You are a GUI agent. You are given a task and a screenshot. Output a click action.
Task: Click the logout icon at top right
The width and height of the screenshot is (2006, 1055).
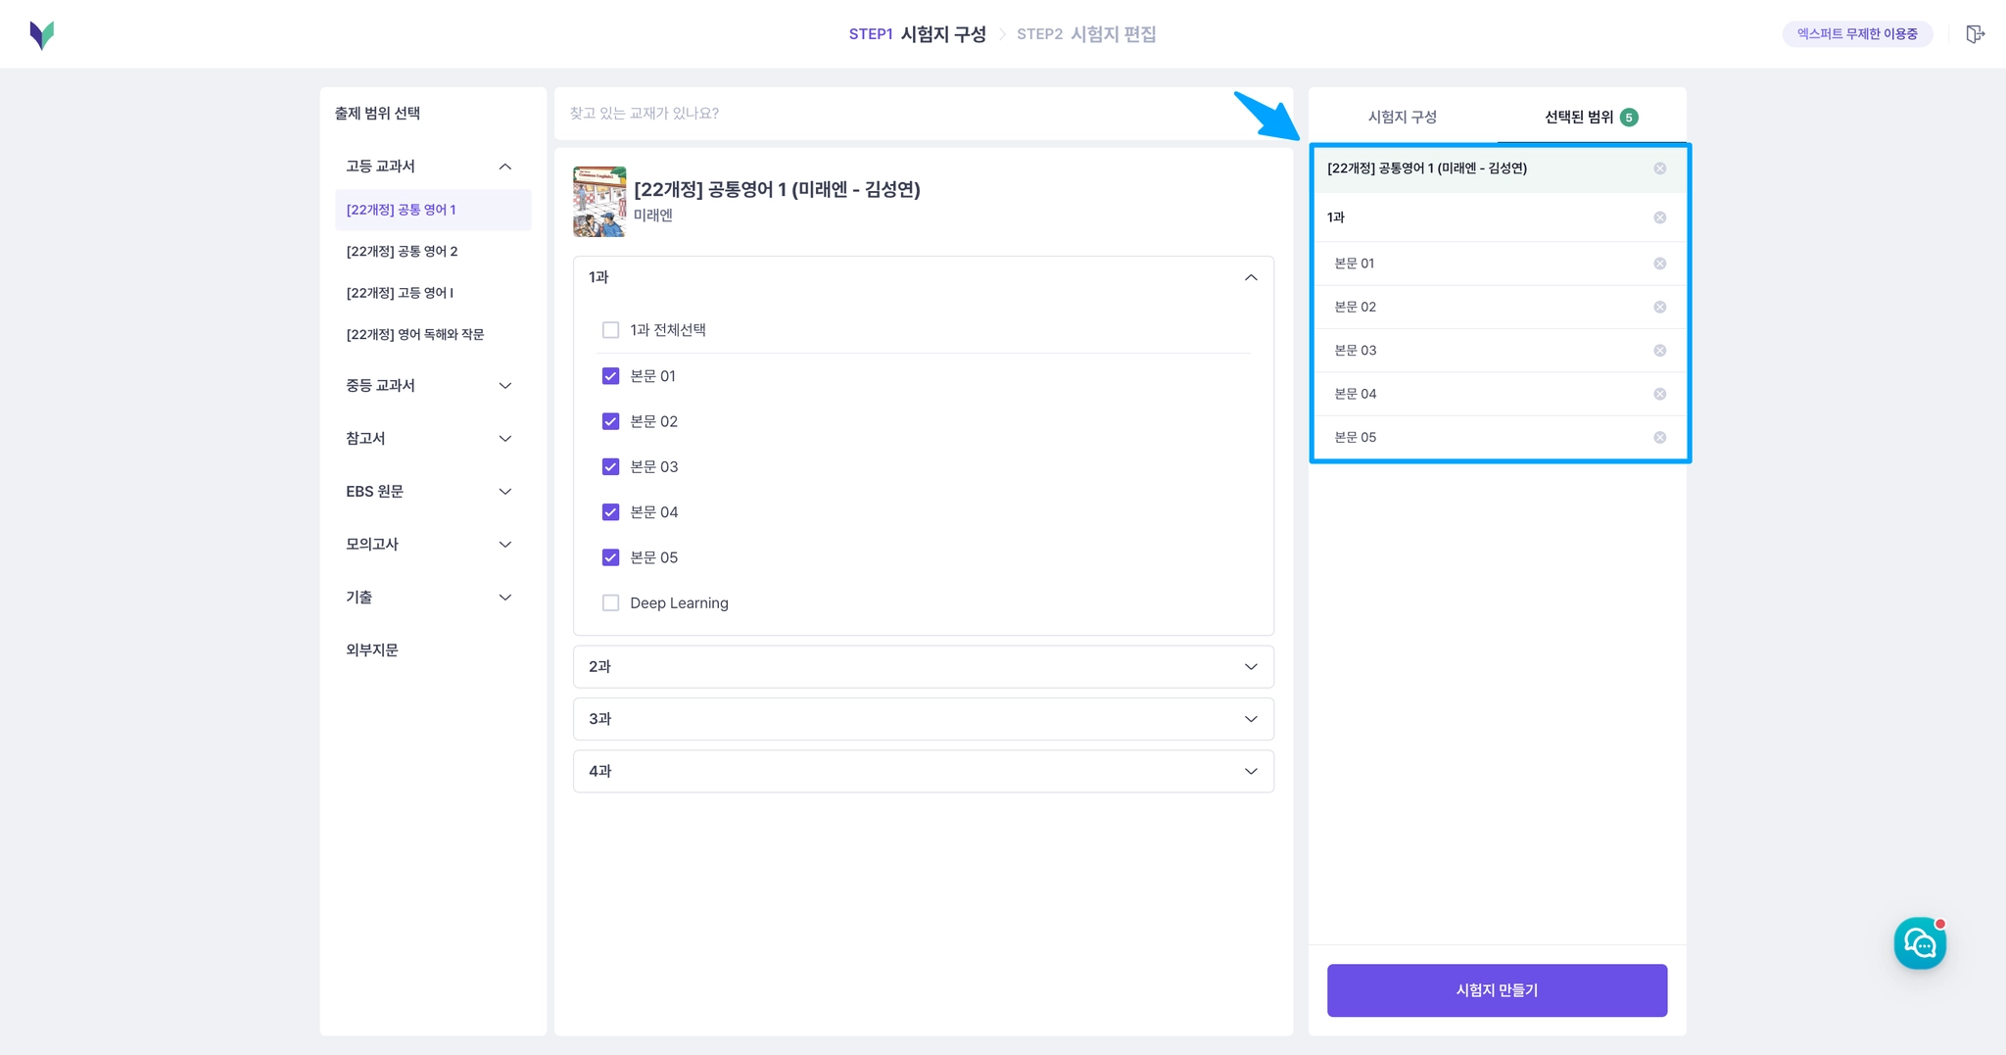tap(1975, 34)
